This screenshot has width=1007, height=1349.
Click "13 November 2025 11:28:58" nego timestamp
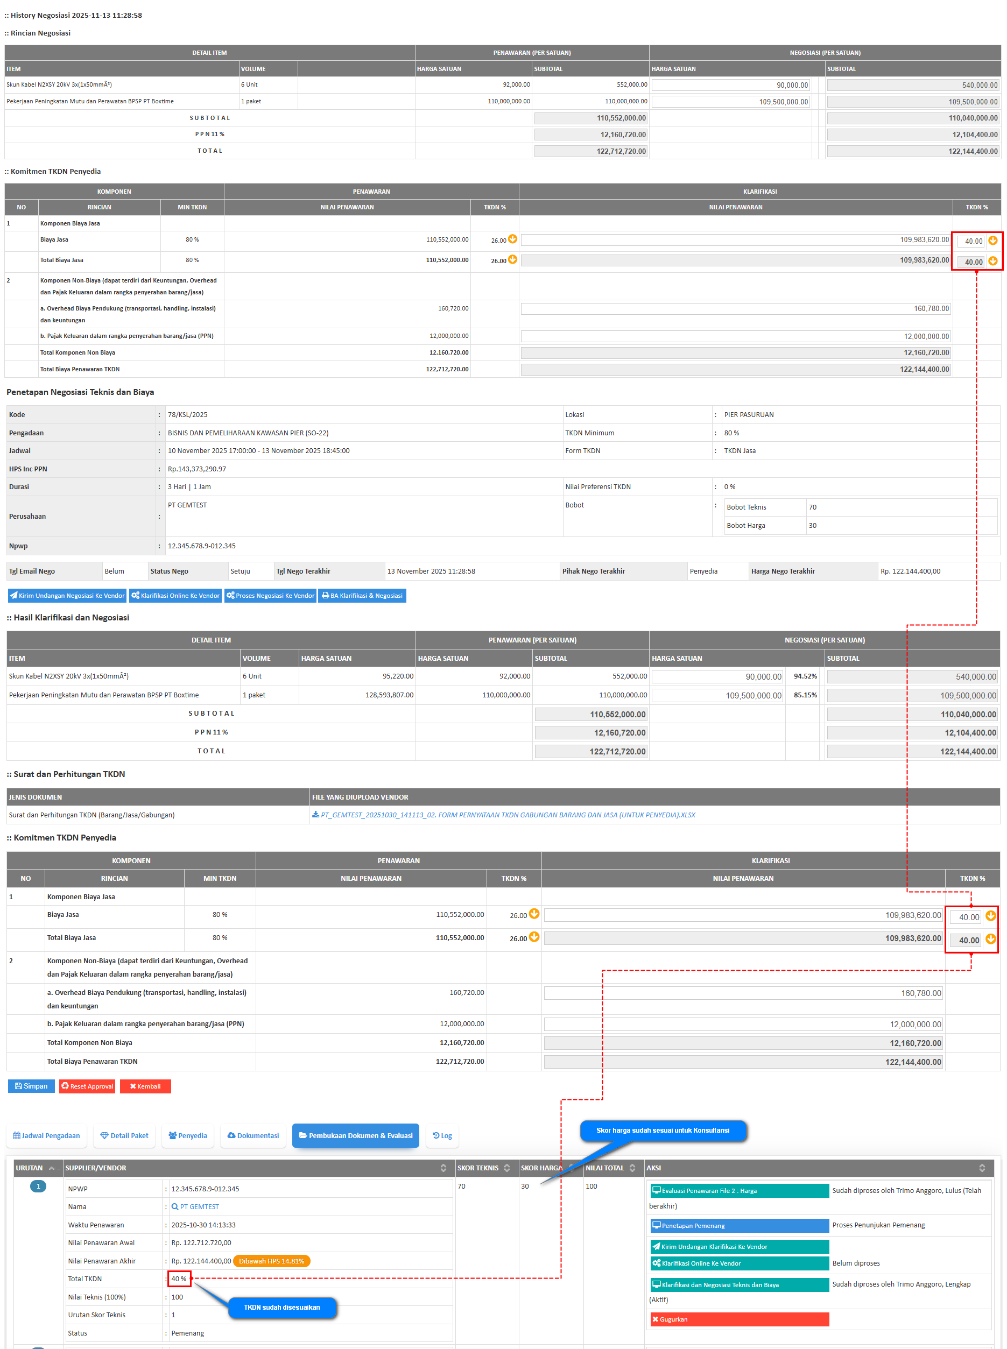(x=431, y=571)
